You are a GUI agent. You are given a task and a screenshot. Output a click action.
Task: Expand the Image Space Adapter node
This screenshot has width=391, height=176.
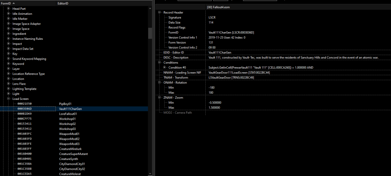[8, 24]
